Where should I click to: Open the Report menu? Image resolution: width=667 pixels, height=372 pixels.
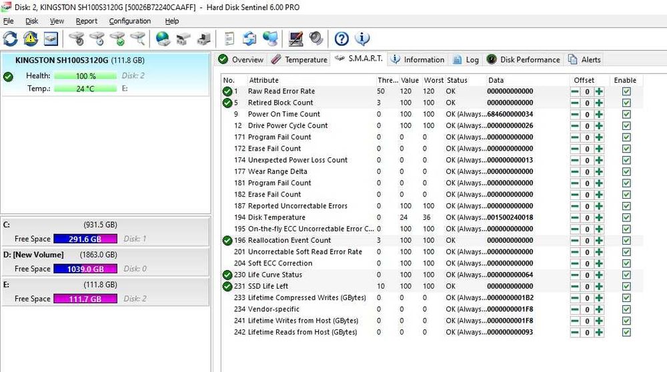[86, 21]
